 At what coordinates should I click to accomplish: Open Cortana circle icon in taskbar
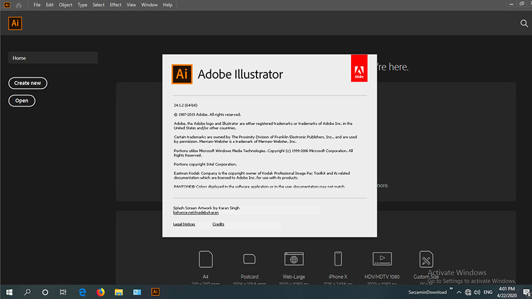[45, 292]
